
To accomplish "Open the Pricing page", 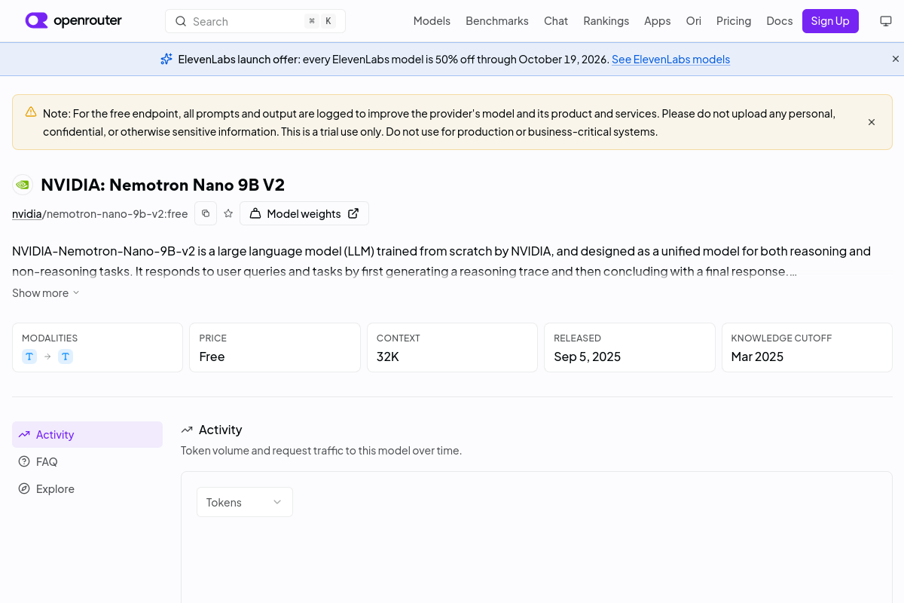I will point(734,21).
